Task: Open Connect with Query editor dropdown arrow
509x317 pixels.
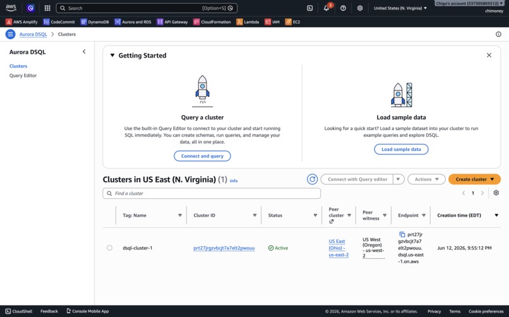Action: [x=398, y=179]
